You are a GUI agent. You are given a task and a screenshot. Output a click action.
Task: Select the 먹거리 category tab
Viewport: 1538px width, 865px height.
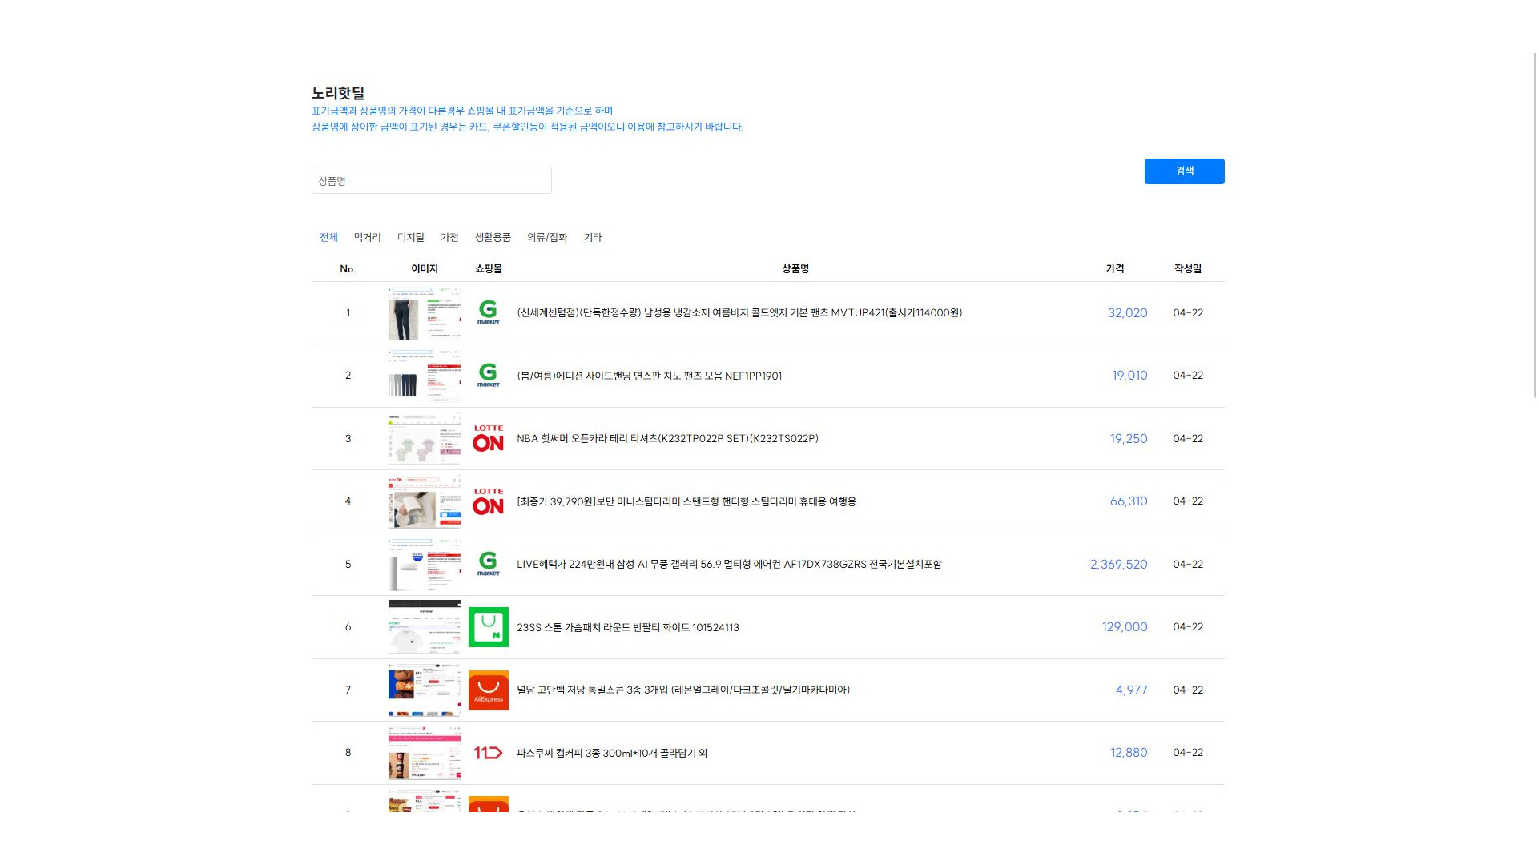tap(367, 237)
